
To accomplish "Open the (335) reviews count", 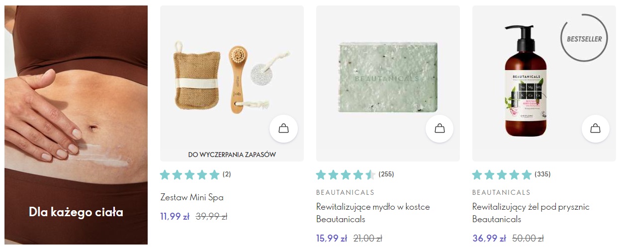I will coord(542,174).
